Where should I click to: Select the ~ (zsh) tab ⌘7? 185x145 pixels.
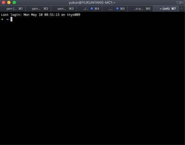point(166,8)
